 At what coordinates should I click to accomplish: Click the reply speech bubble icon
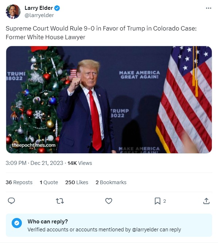click(11, 201)
